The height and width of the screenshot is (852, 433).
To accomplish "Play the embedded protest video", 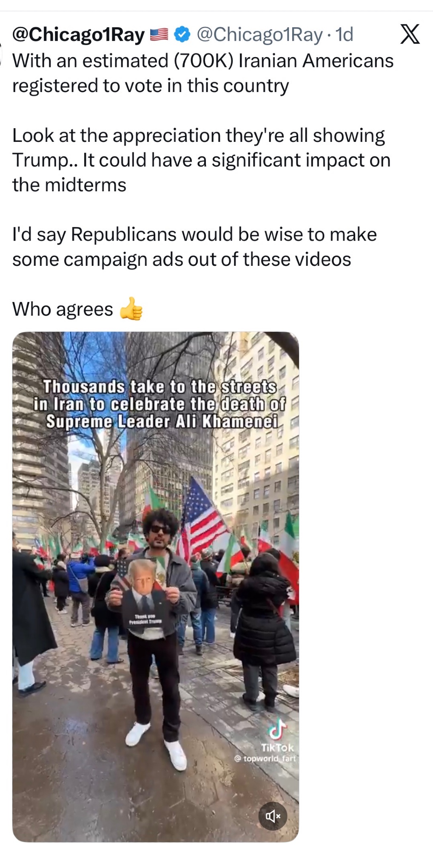I will [x=156, y=587].
